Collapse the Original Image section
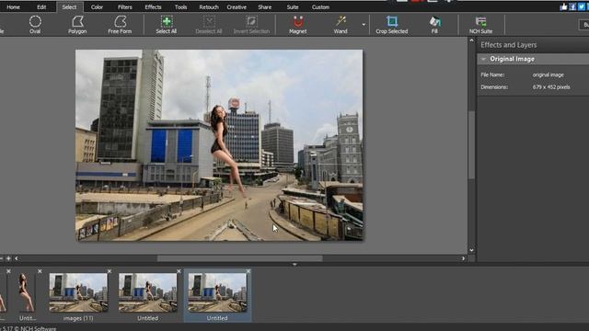The height and width of the screenshot is (331, 589). tap(484, 59)
